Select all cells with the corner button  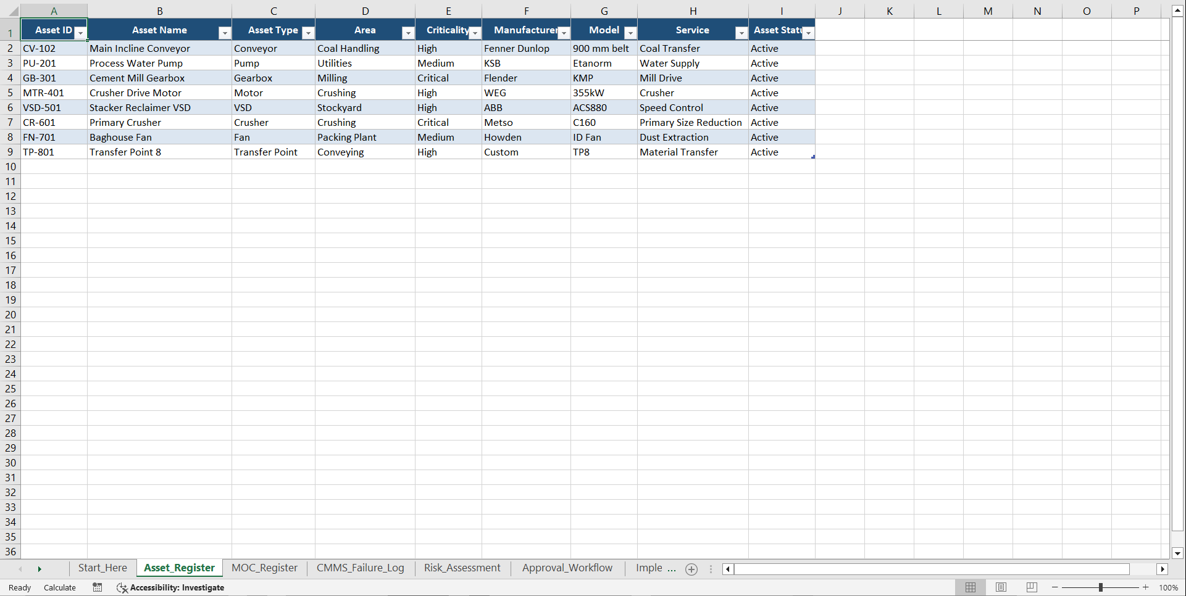coord(14,10)
